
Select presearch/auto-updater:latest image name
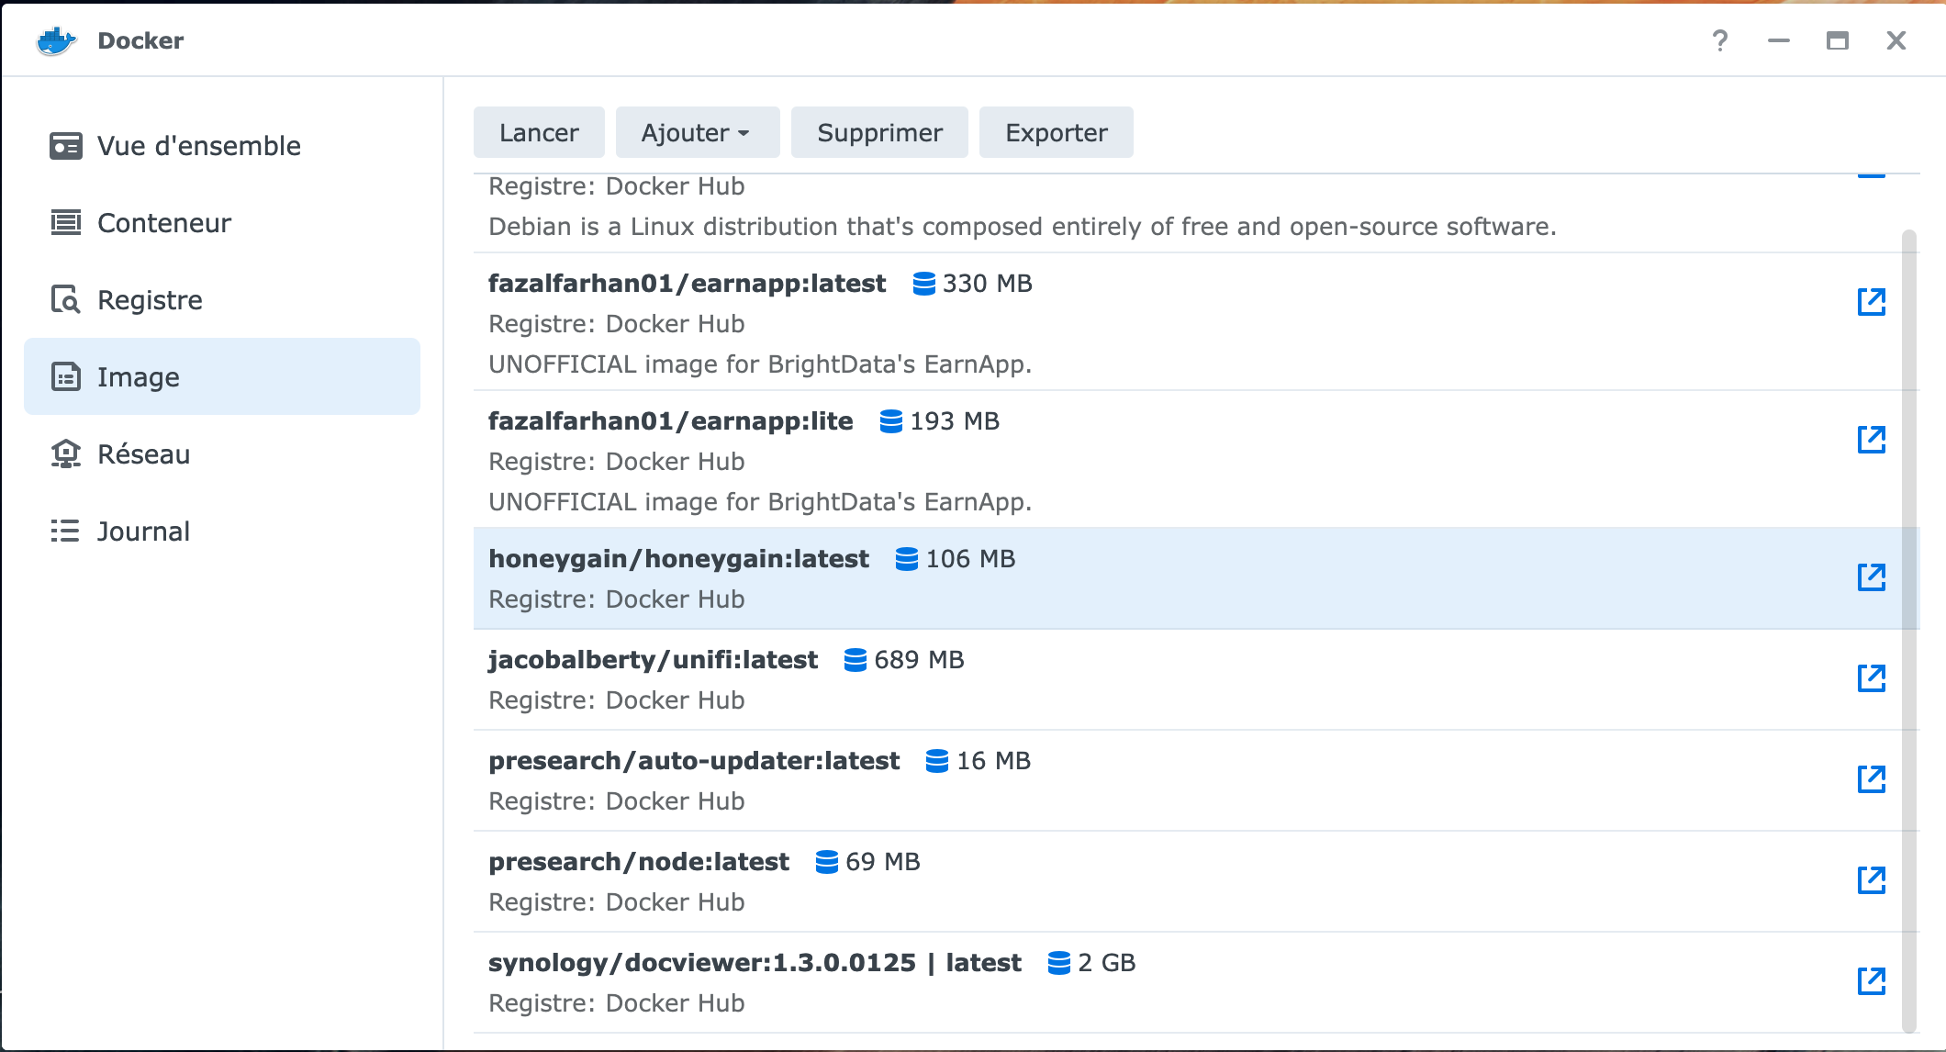[x=694, y=761]
